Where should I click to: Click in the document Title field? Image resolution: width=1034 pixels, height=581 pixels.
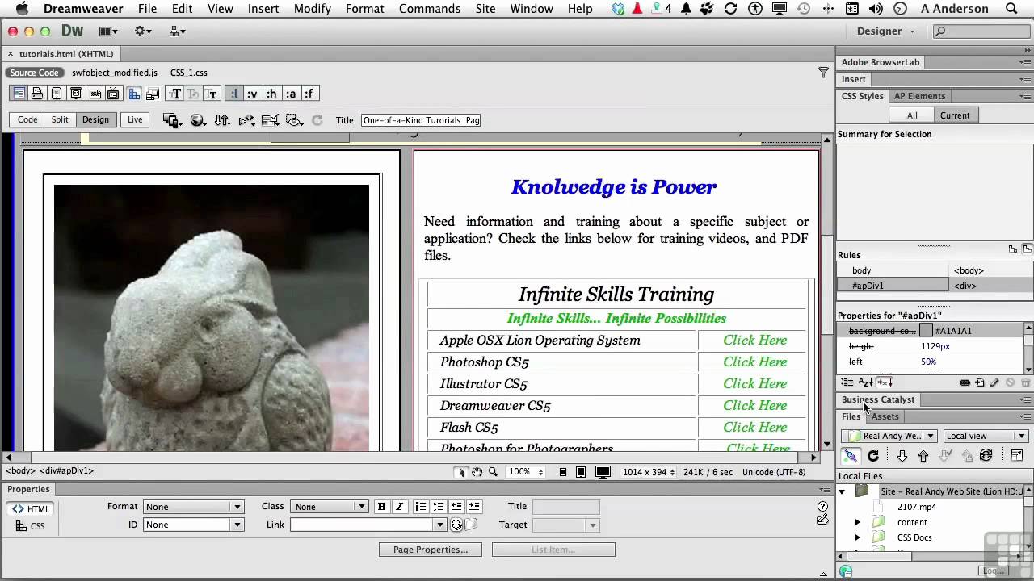pos(421,120)
